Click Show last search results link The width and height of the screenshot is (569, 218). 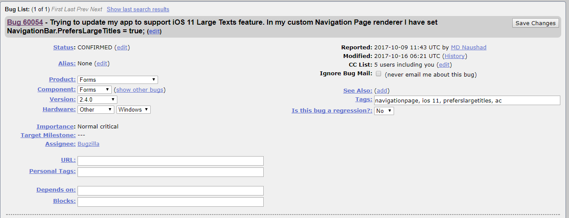(x=138, y=9)
